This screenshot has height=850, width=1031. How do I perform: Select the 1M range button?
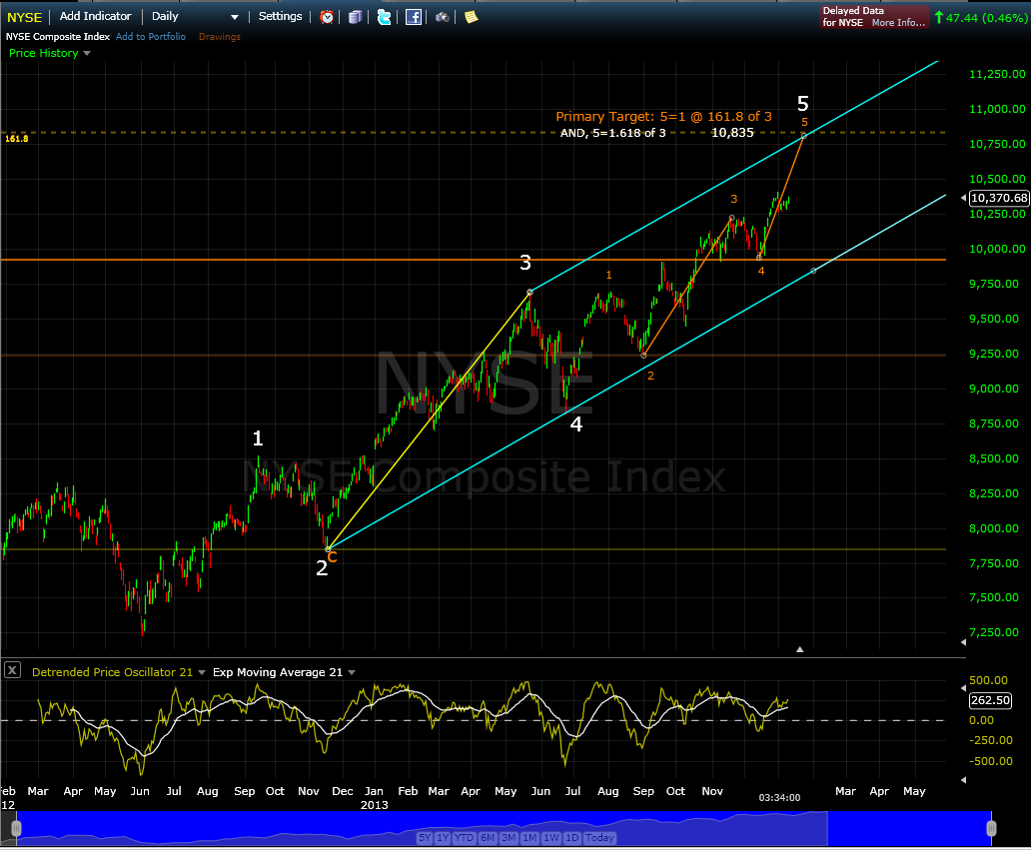tap(529, 837)
